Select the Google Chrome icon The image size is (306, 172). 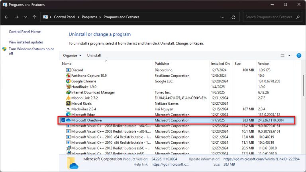click(x=68, y=81)
